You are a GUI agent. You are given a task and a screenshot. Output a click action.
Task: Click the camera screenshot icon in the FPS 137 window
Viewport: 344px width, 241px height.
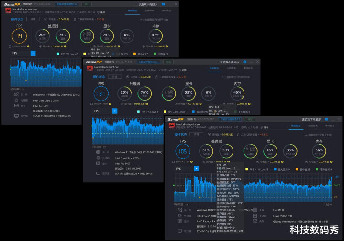pos(245,62)
